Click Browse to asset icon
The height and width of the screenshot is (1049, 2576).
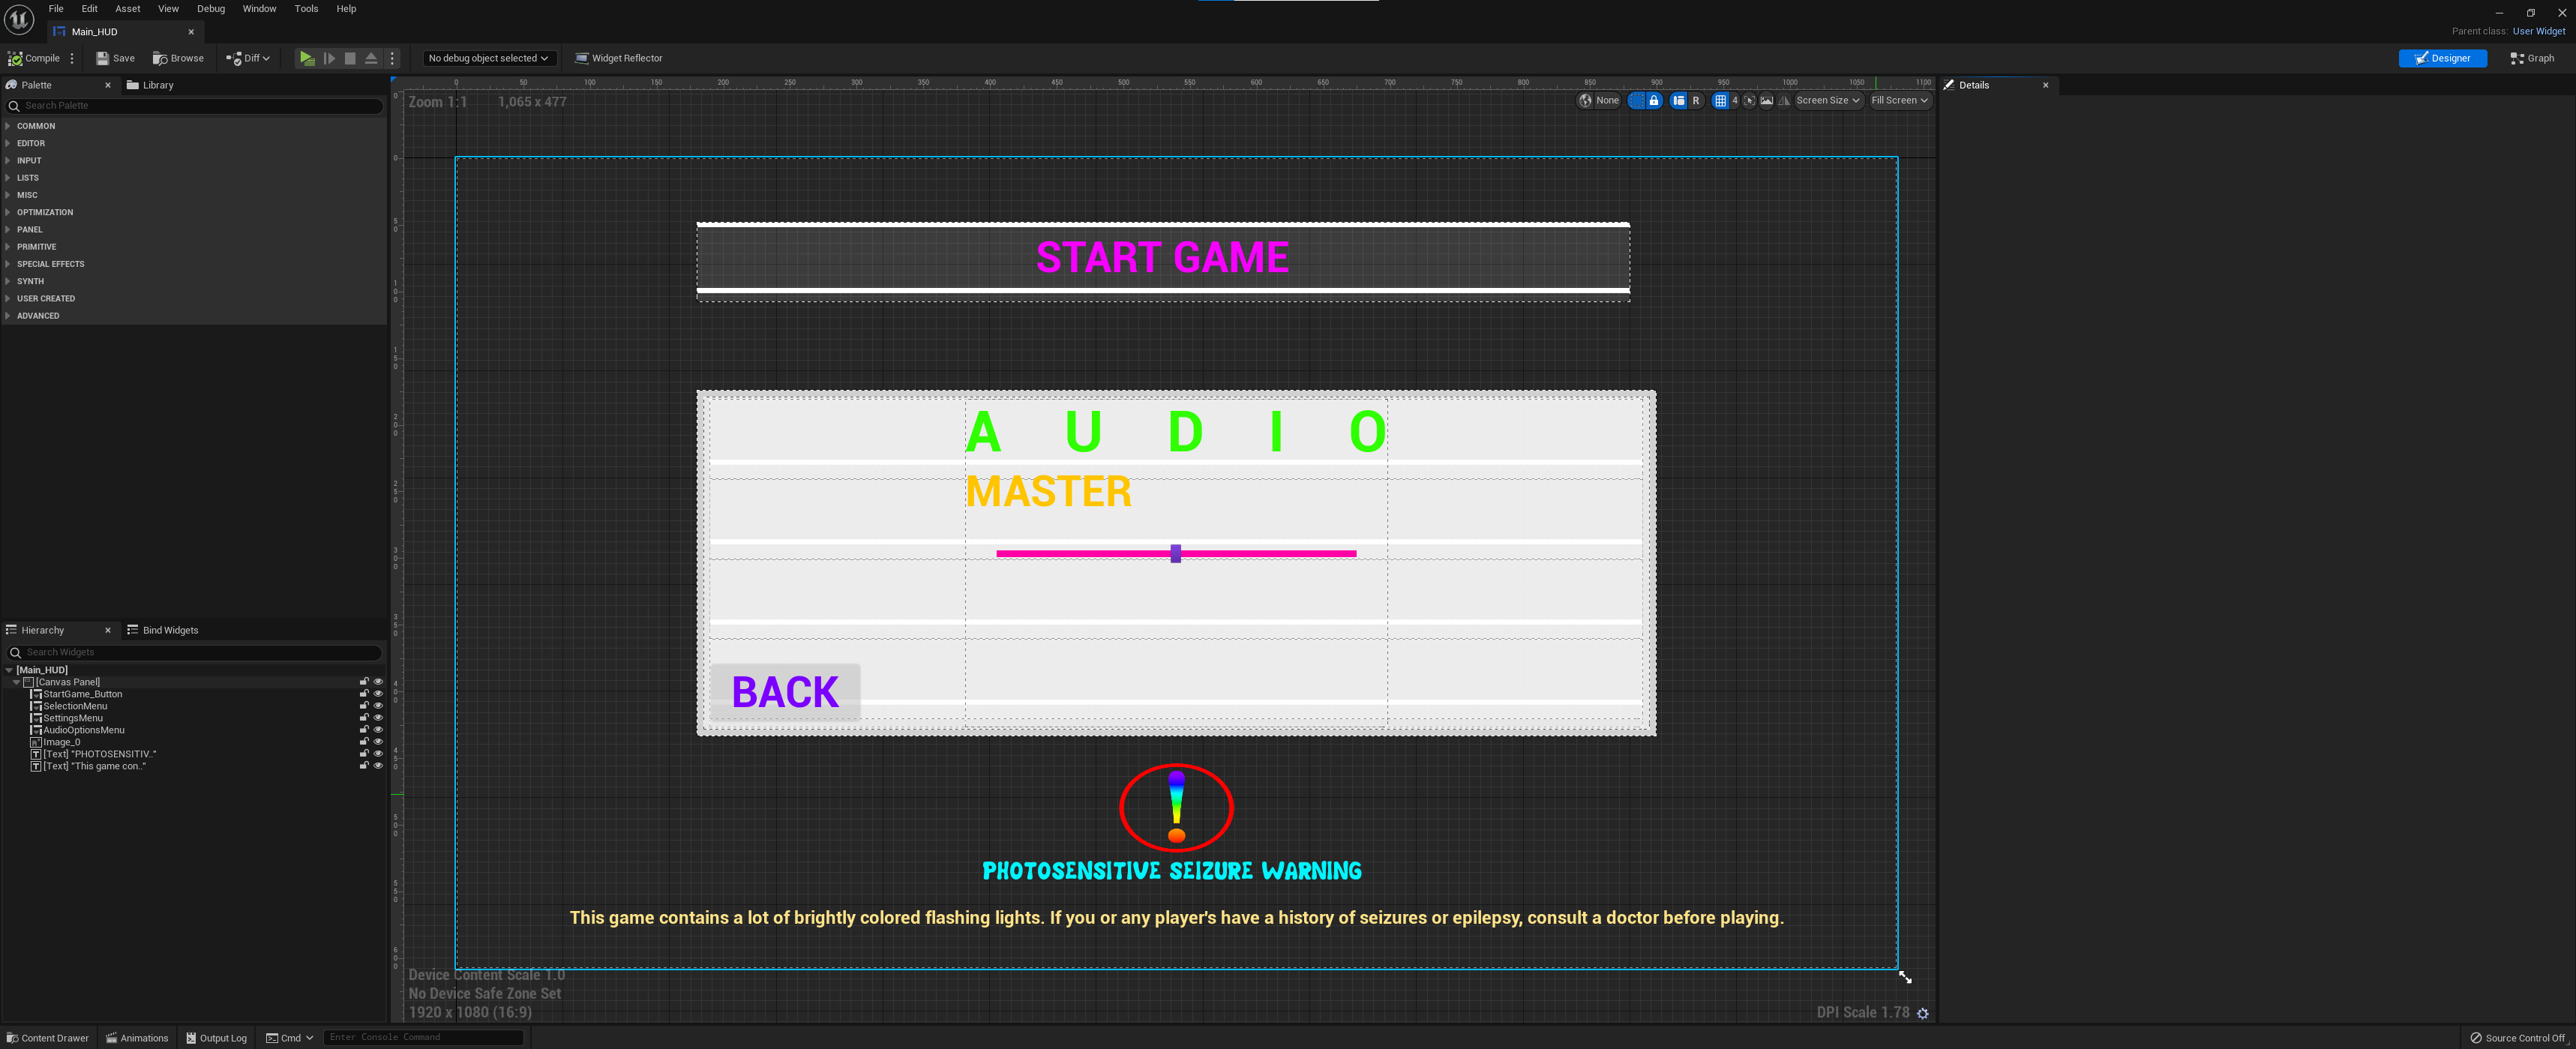click(x=159, y=58)
